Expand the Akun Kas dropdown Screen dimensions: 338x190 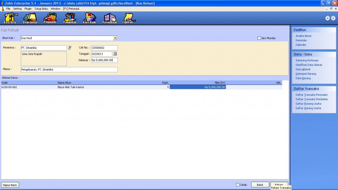(x=115, y=38)
